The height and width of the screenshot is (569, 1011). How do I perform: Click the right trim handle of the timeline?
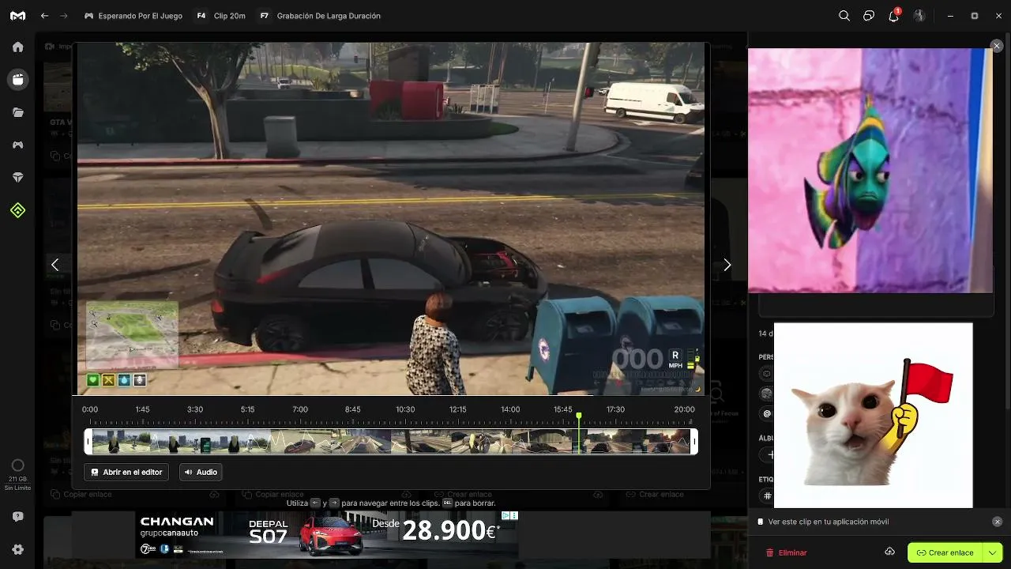(x=694, y=442)
